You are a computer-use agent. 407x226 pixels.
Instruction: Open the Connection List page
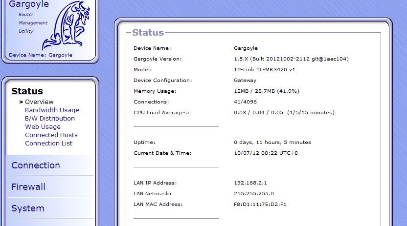pos(48,144)
